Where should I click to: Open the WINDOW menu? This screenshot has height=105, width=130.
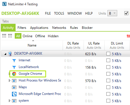pos(75,13)
